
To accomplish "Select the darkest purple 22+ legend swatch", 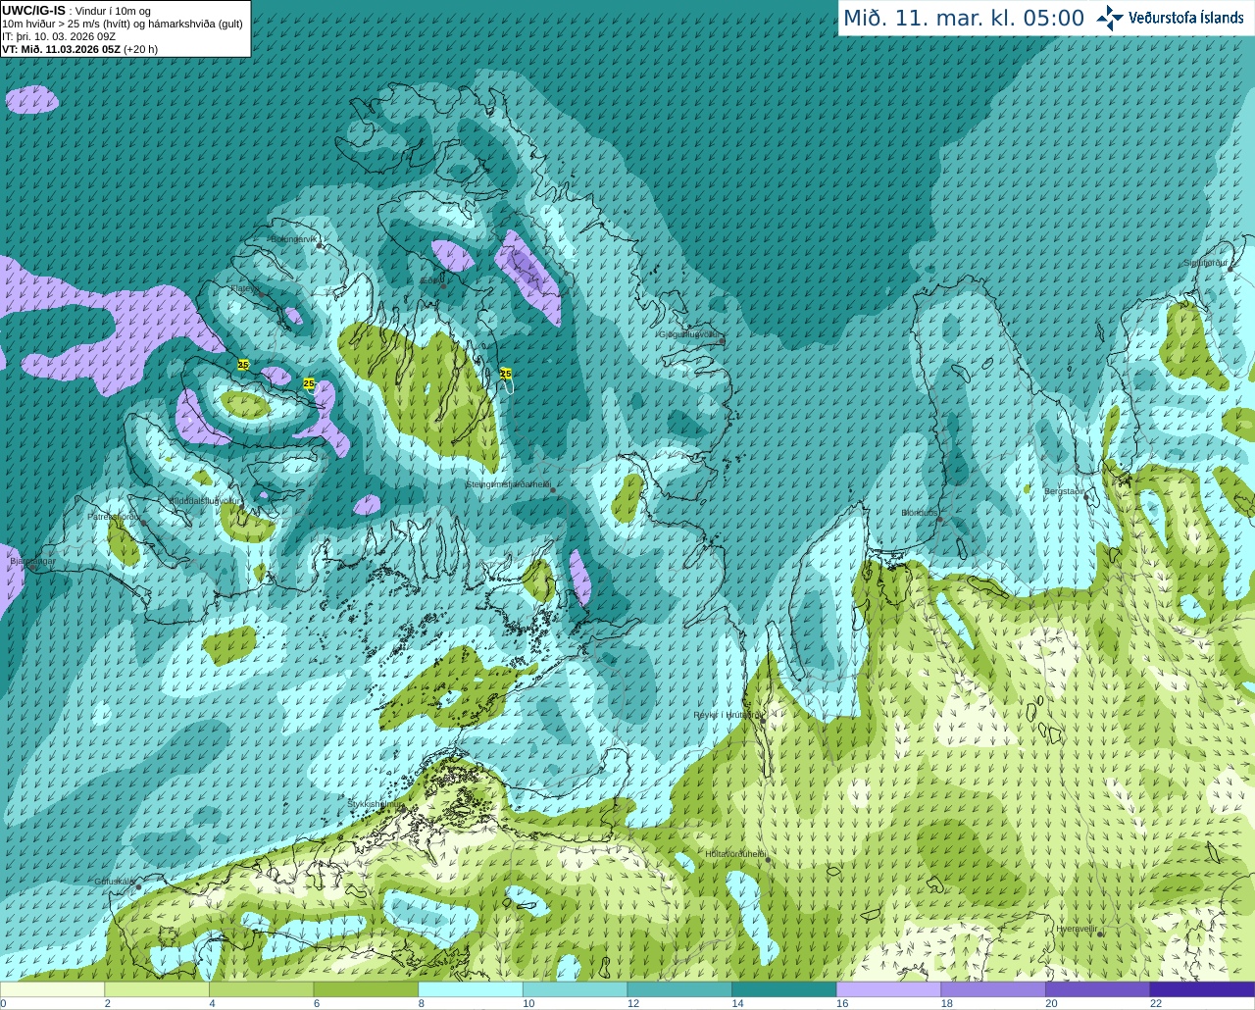I will point(1202,989).
